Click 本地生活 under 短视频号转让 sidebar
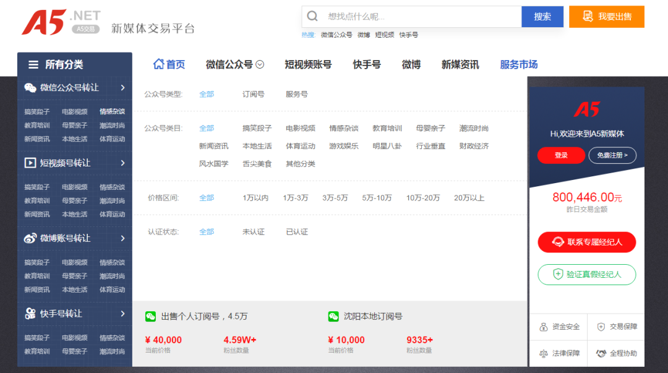Viewport: 668px width, 373px height. click(x=75, y=215)
